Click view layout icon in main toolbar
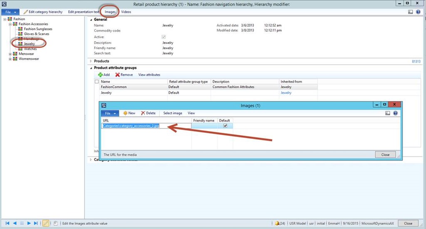This screenshot has width=426, height=229. point(411,12)
